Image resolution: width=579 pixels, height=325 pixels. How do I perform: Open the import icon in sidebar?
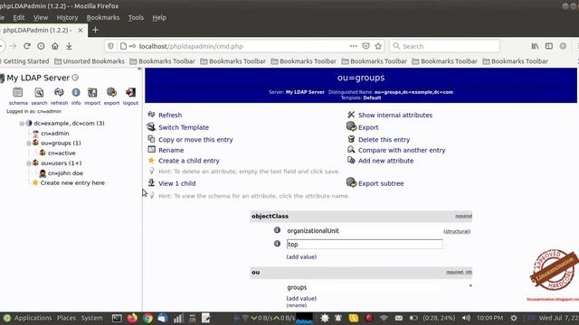pyautogui.click(x=92, y=92)
